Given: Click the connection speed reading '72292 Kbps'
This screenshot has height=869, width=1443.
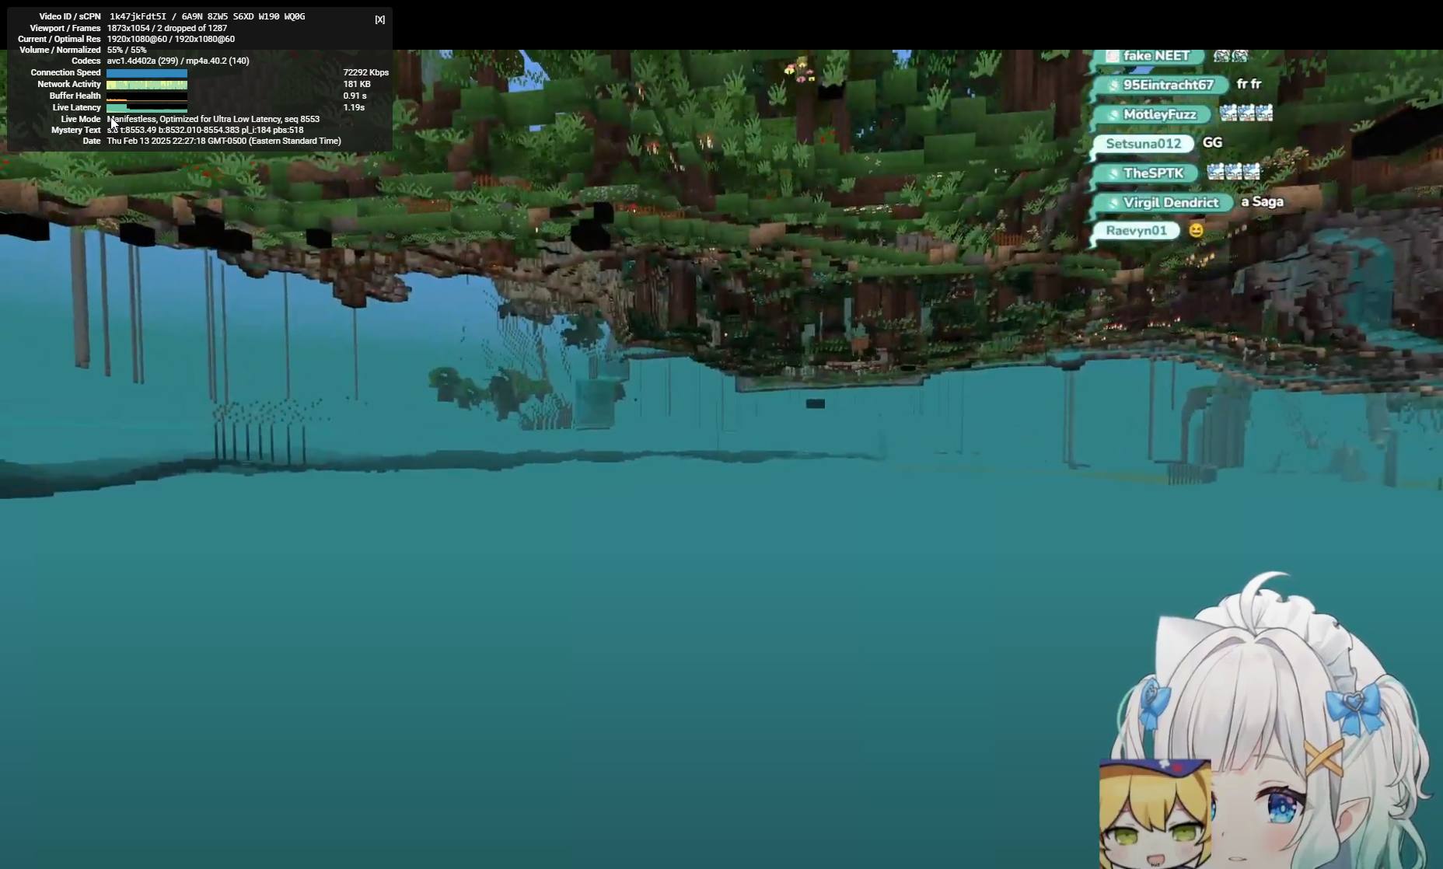Looking at the screenshot, I should tap(366, 72).
